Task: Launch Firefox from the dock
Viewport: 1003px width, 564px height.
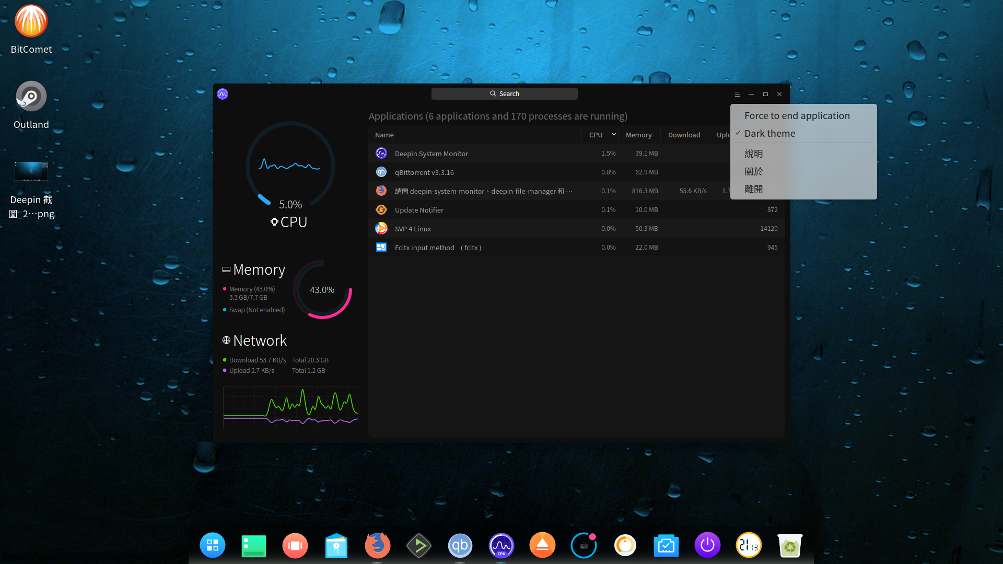Action: tap(377, 545)
